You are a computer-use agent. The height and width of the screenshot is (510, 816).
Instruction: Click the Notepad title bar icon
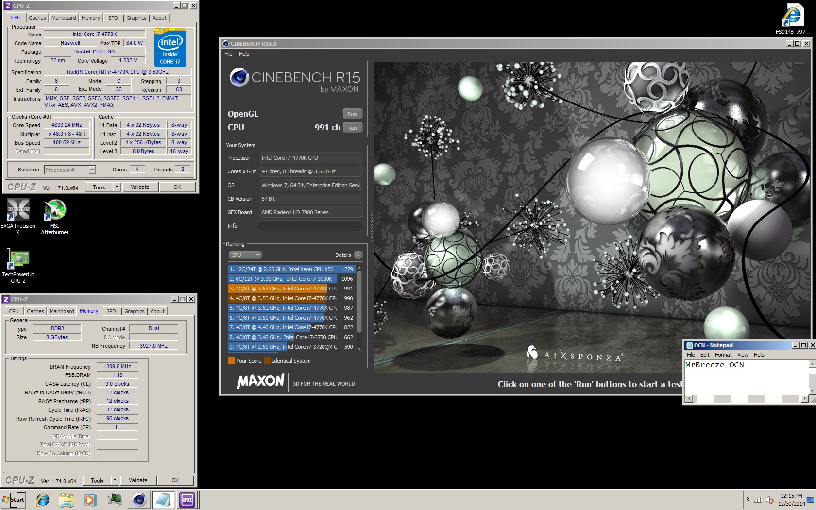click(689, 345)
